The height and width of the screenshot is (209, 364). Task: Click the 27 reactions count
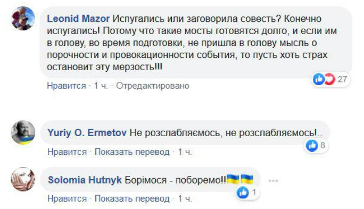click(342, 79)
